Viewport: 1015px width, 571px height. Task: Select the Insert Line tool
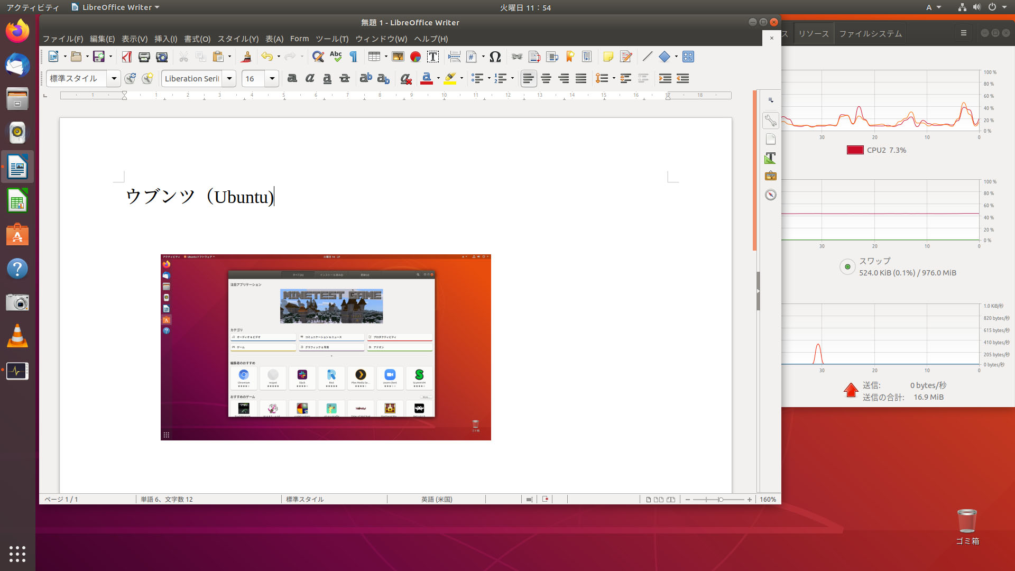coord(647,57)
